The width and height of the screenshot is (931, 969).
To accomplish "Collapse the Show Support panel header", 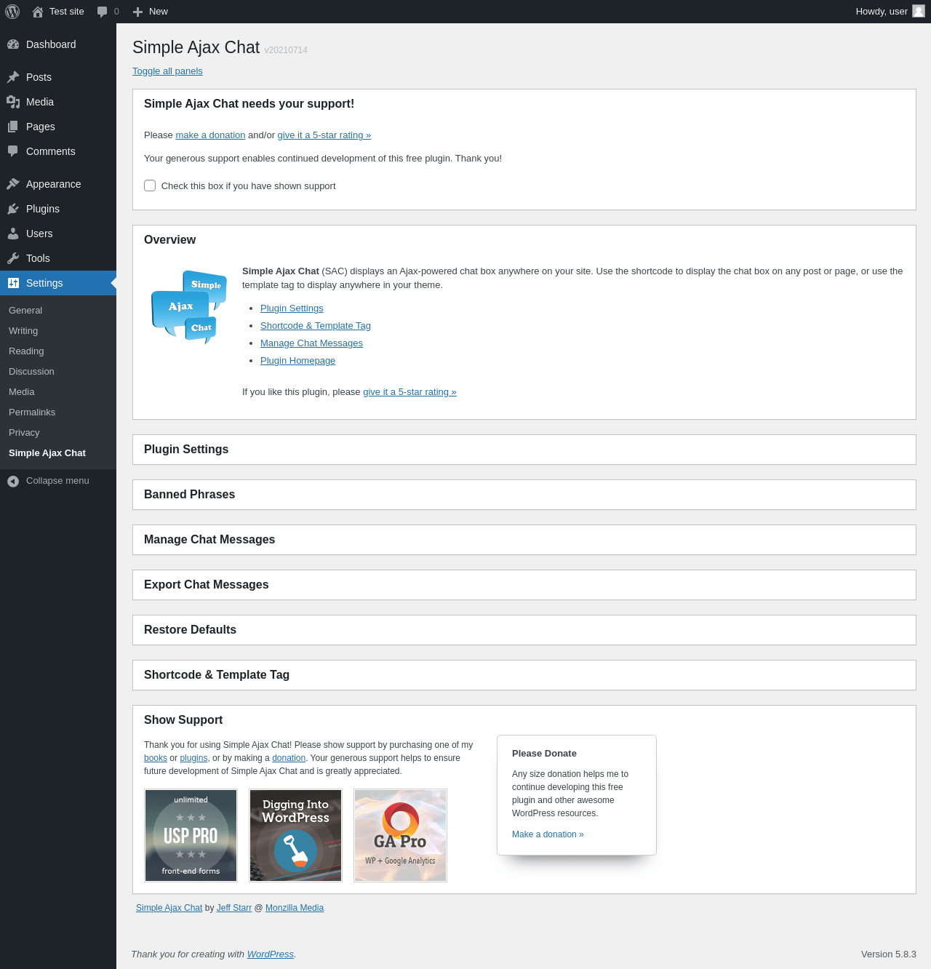I will click(x=524, y=720).
